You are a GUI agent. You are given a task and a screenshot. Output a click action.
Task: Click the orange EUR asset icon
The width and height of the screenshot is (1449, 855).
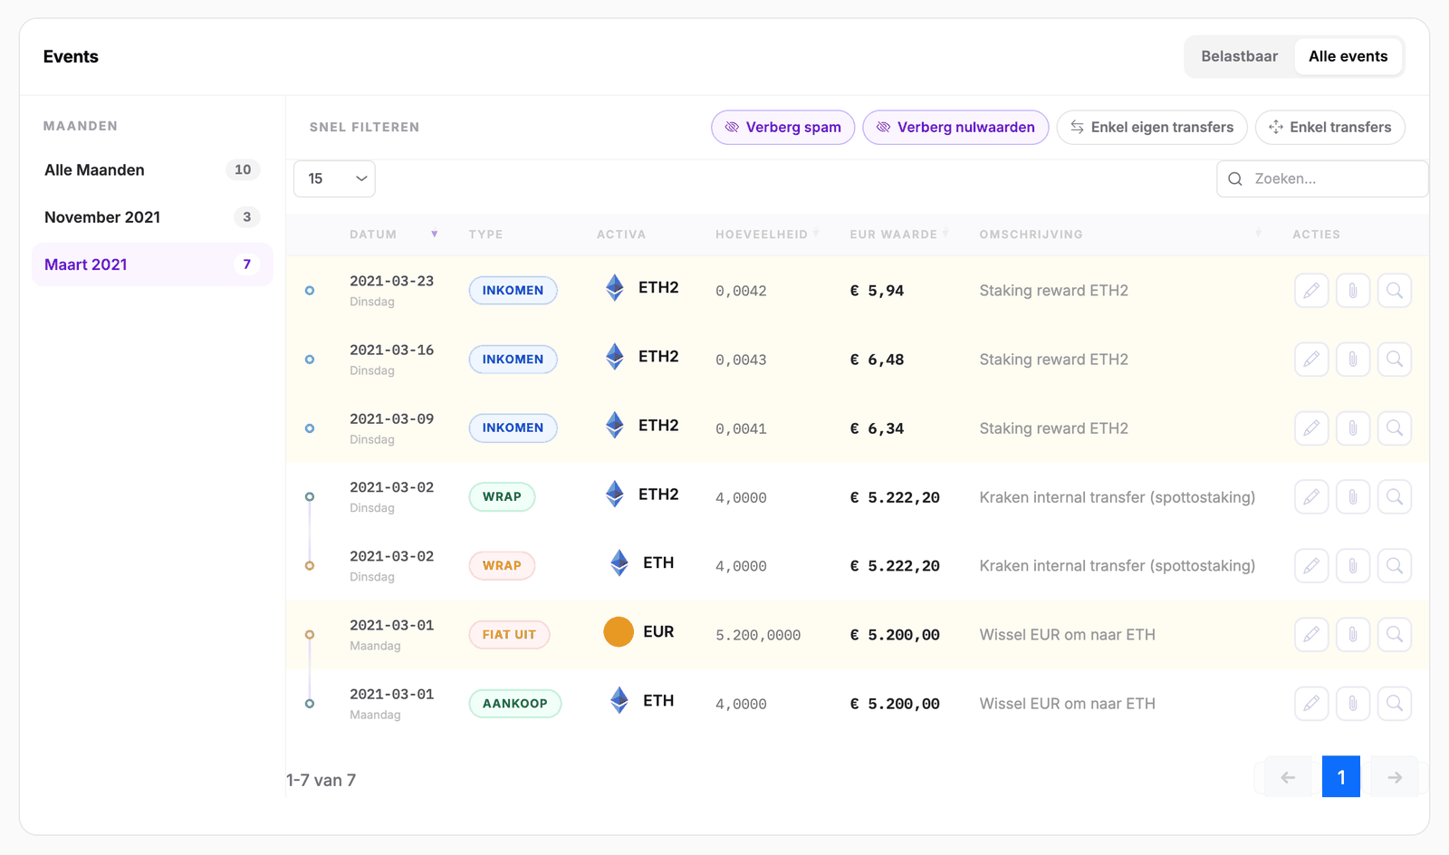pyautogui.click(x=619, y=632)
